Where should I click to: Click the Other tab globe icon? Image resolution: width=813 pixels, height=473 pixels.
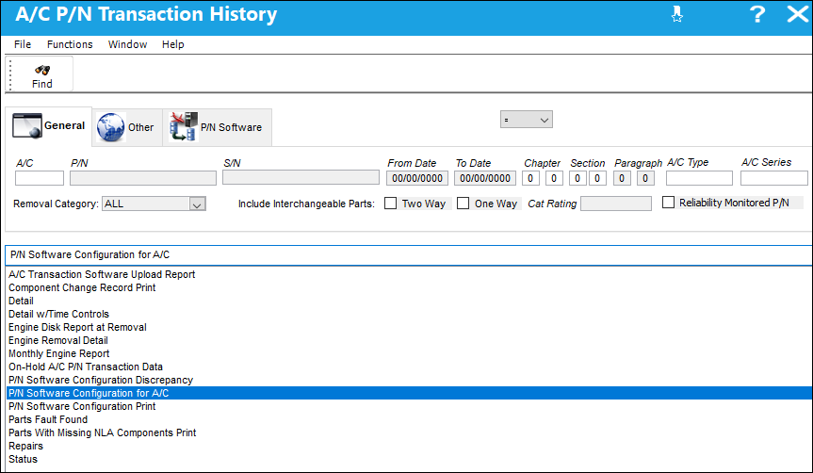[110, 127]
